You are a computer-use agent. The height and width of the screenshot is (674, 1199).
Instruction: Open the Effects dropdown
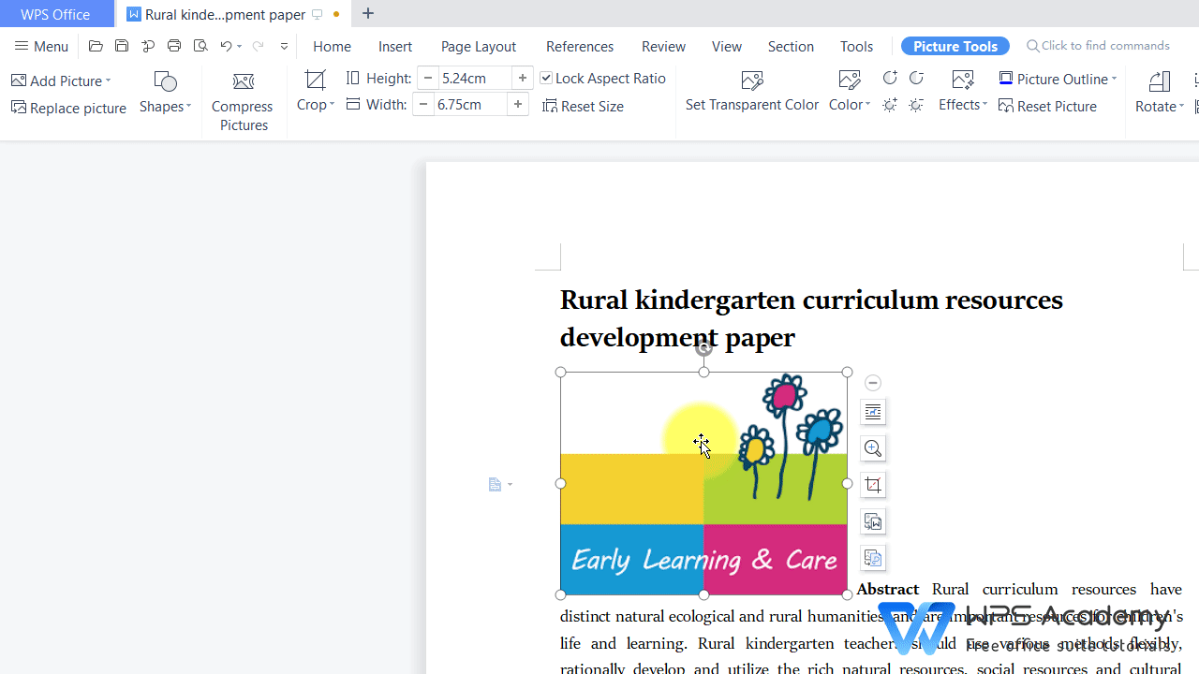pyautogui.click(x=963, y=91)
